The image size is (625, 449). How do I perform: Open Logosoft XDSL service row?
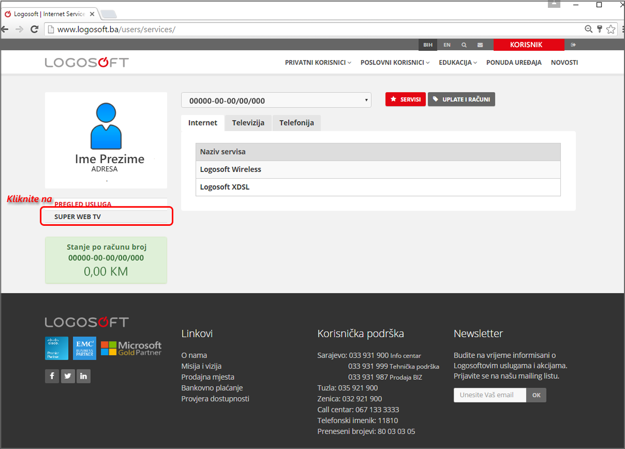tap(378, 187)
